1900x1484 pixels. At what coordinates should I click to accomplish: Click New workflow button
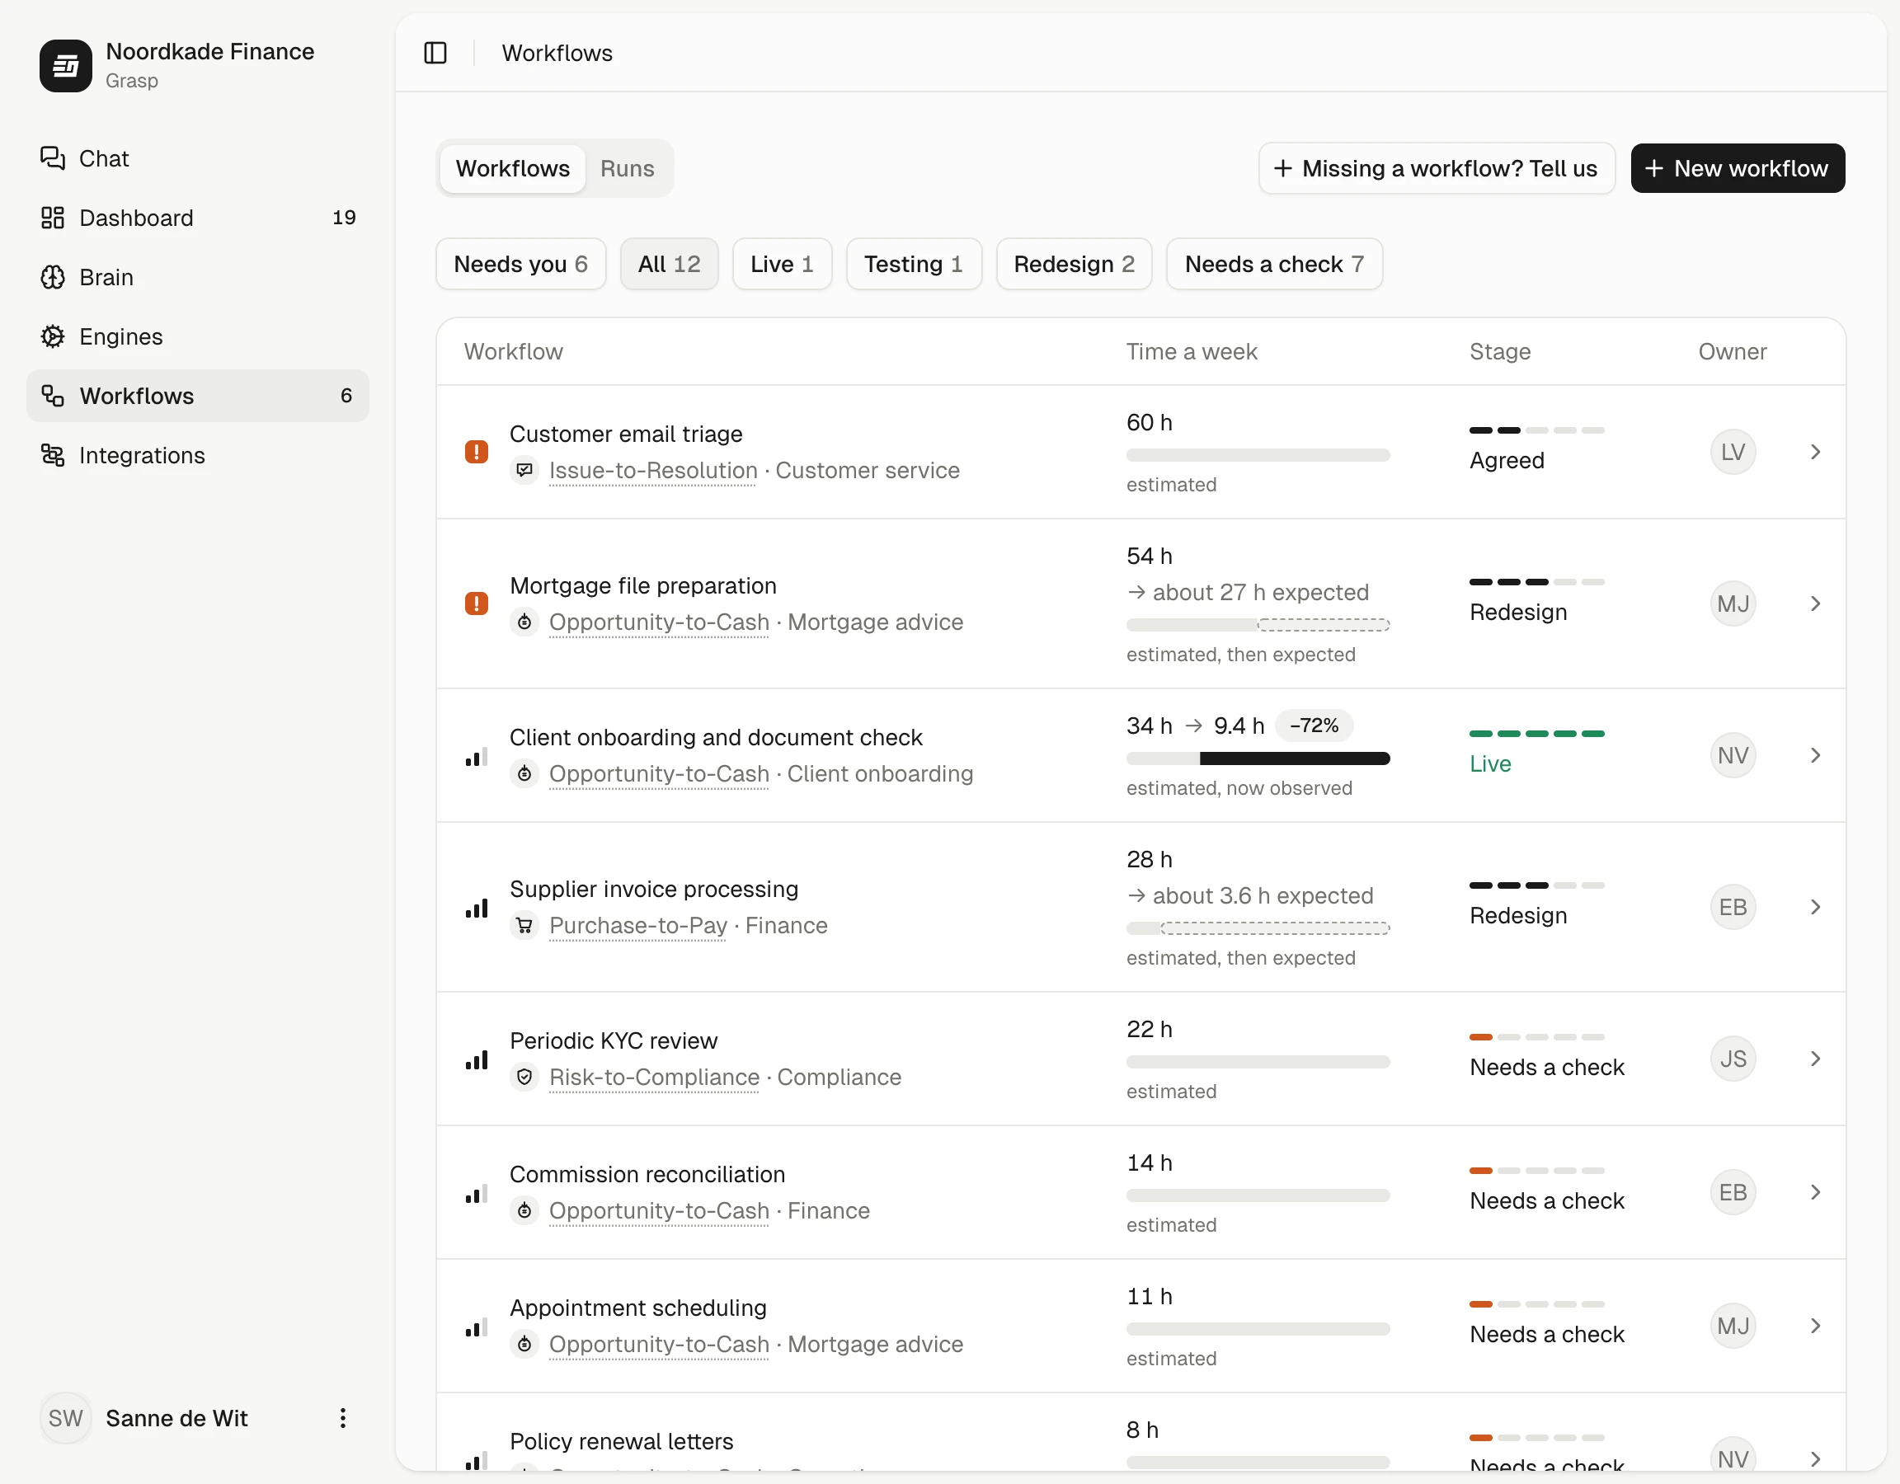click(x=1738, y=168)
